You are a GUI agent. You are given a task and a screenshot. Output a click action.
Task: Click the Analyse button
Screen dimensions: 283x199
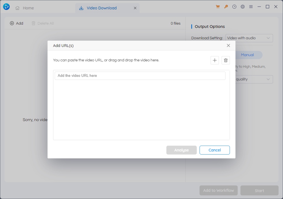(181, 150)
